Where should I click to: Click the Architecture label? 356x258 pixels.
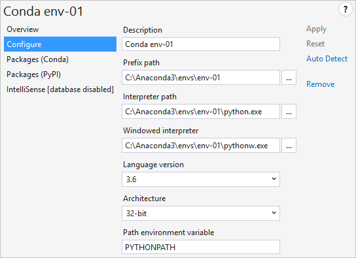click(x=145, y=199)
